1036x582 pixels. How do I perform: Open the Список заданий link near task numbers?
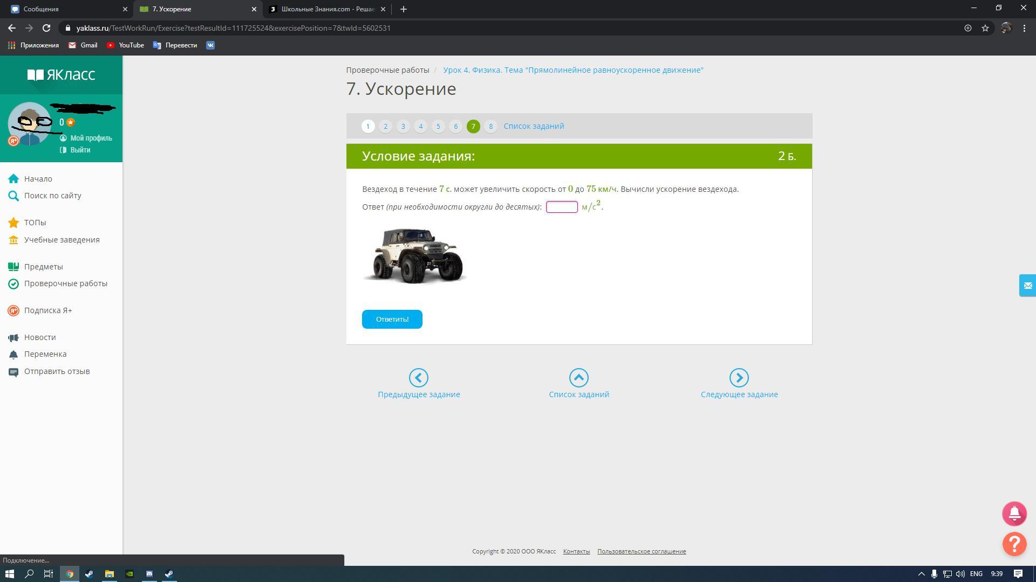[x=534, y=126]
